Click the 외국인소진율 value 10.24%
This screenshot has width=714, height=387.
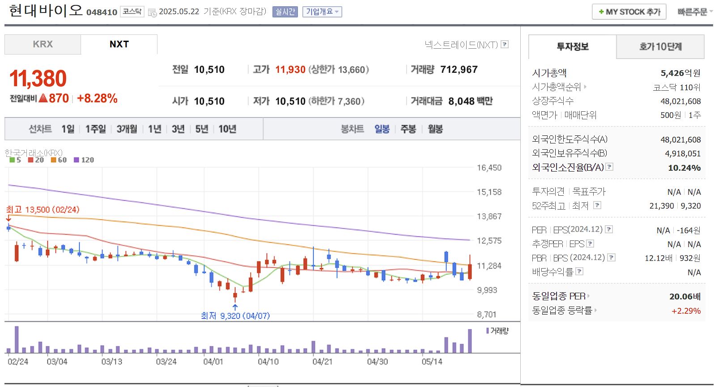click(x=684, y=168)
